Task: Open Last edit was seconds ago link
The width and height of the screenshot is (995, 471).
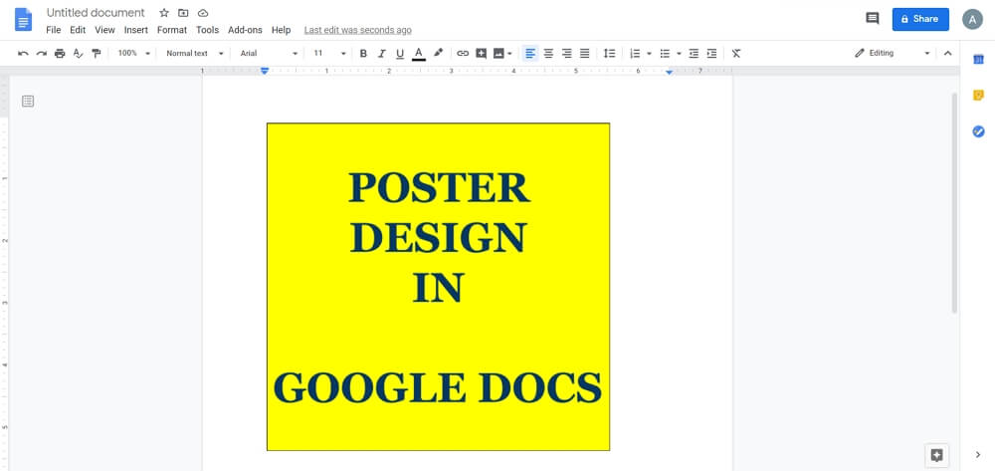Action: click(x=358, y=30)
